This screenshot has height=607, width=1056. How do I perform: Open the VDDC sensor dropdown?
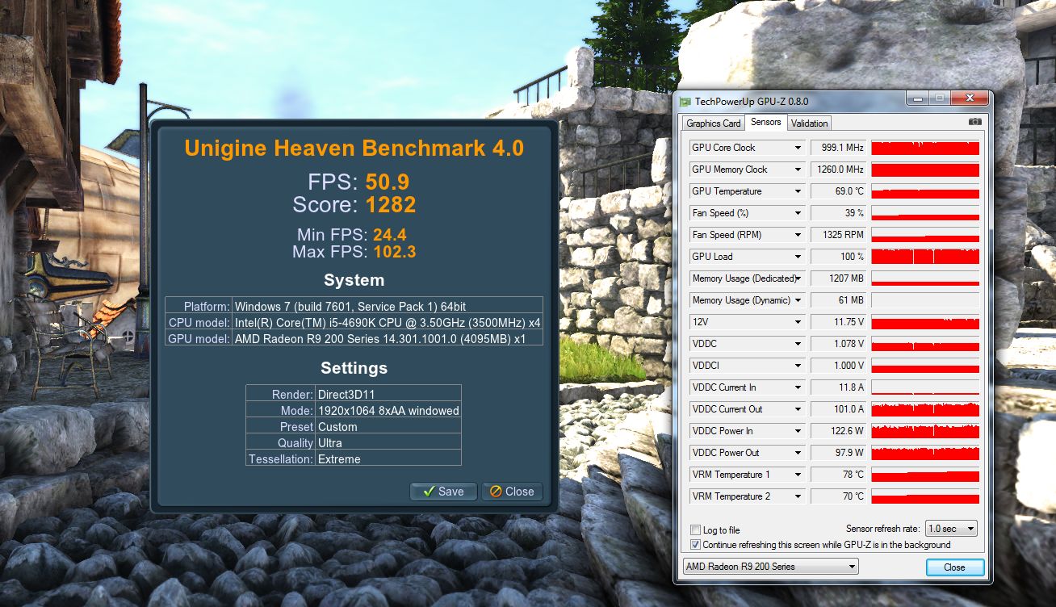pos(798,344)
